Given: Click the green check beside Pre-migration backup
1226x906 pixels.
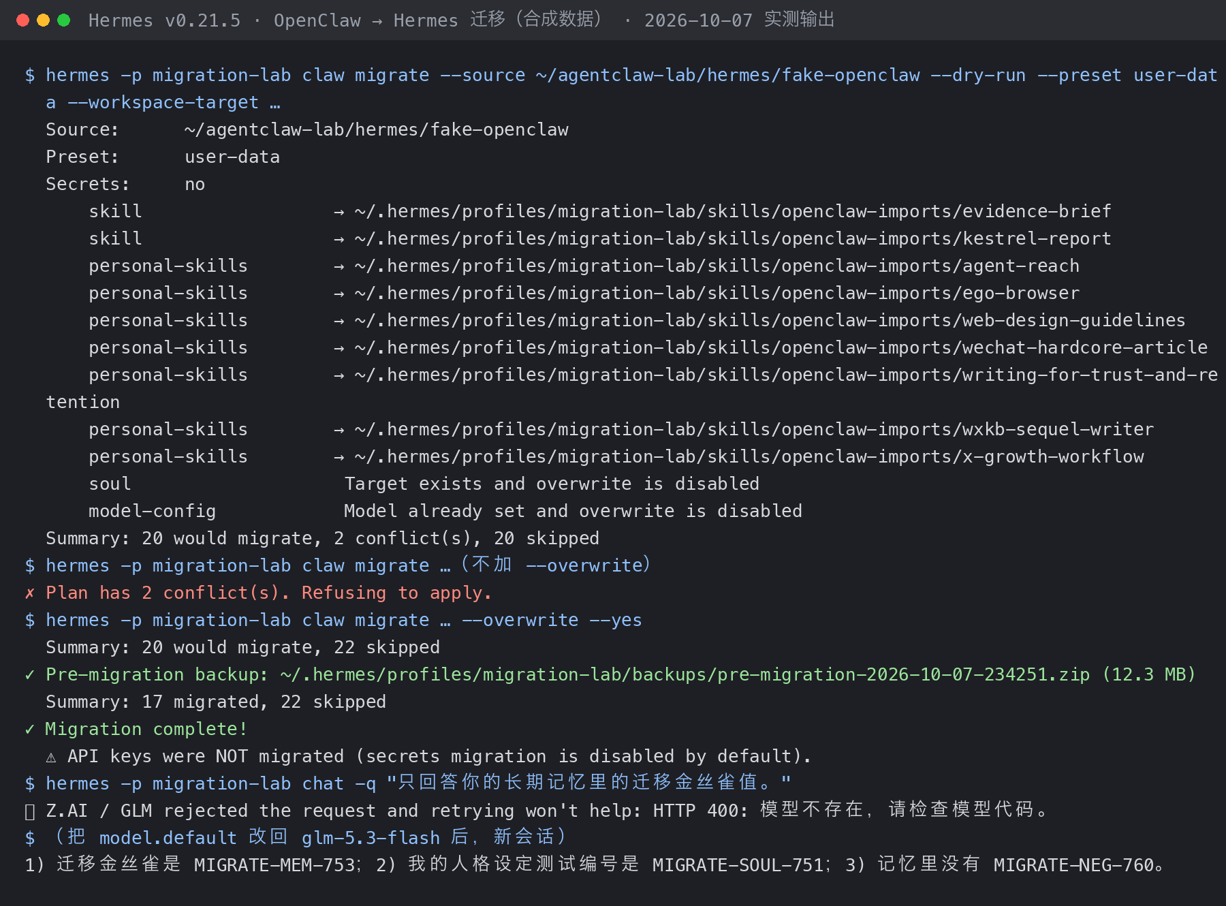Looking at the screenshot, I should (x=29, y=675).
